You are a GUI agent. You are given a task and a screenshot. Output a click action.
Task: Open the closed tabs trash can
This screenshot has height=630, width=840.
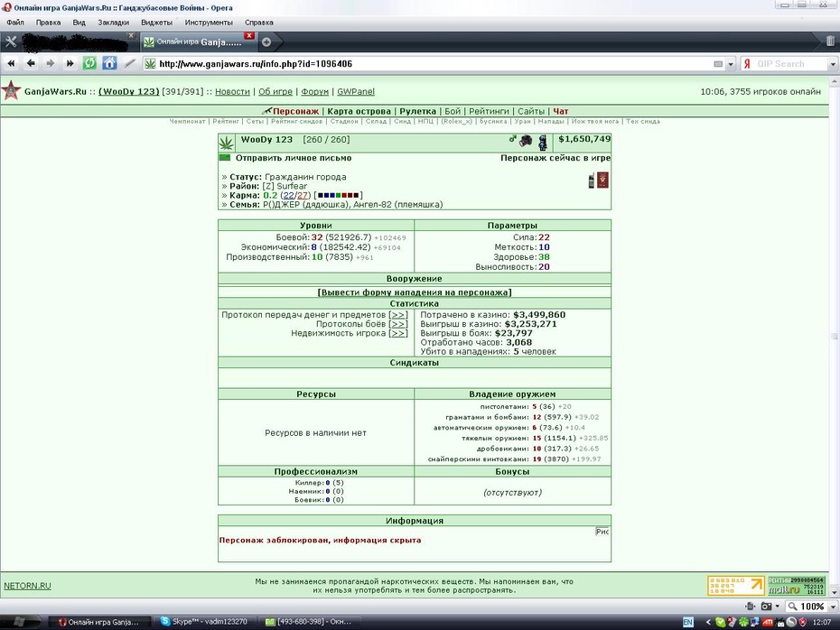[x=830, y=41]
